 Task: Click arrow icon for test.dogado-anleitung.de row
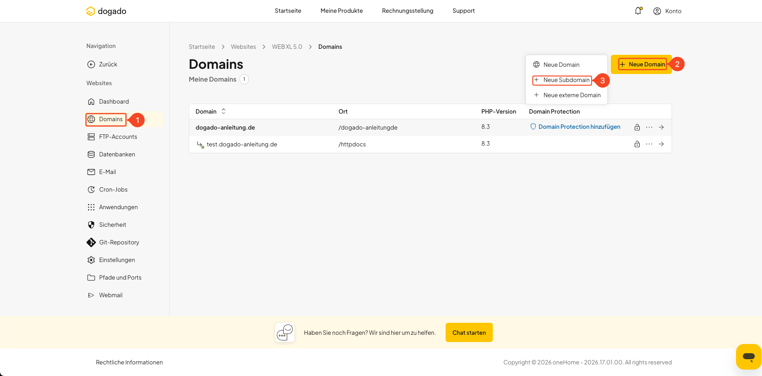pyautogui.click(x=661, y=144)
